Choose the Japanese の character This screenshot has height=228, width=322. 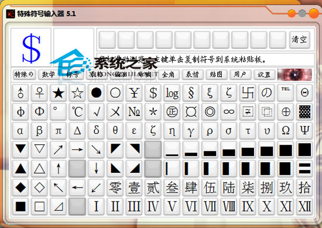click(x=266, y=93)
